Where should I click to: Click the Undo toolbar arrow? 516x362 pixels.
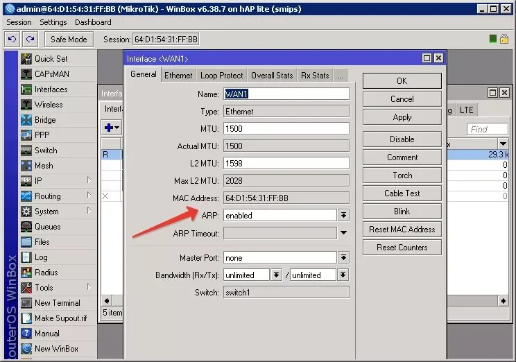point(12,40)
